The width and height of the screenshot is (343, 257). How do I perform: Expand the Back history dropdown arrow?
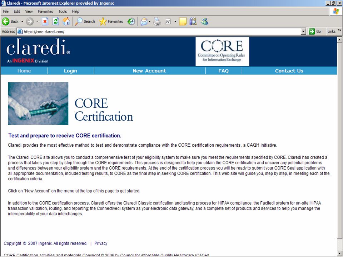pyautogui.click(x=22, y=21)
